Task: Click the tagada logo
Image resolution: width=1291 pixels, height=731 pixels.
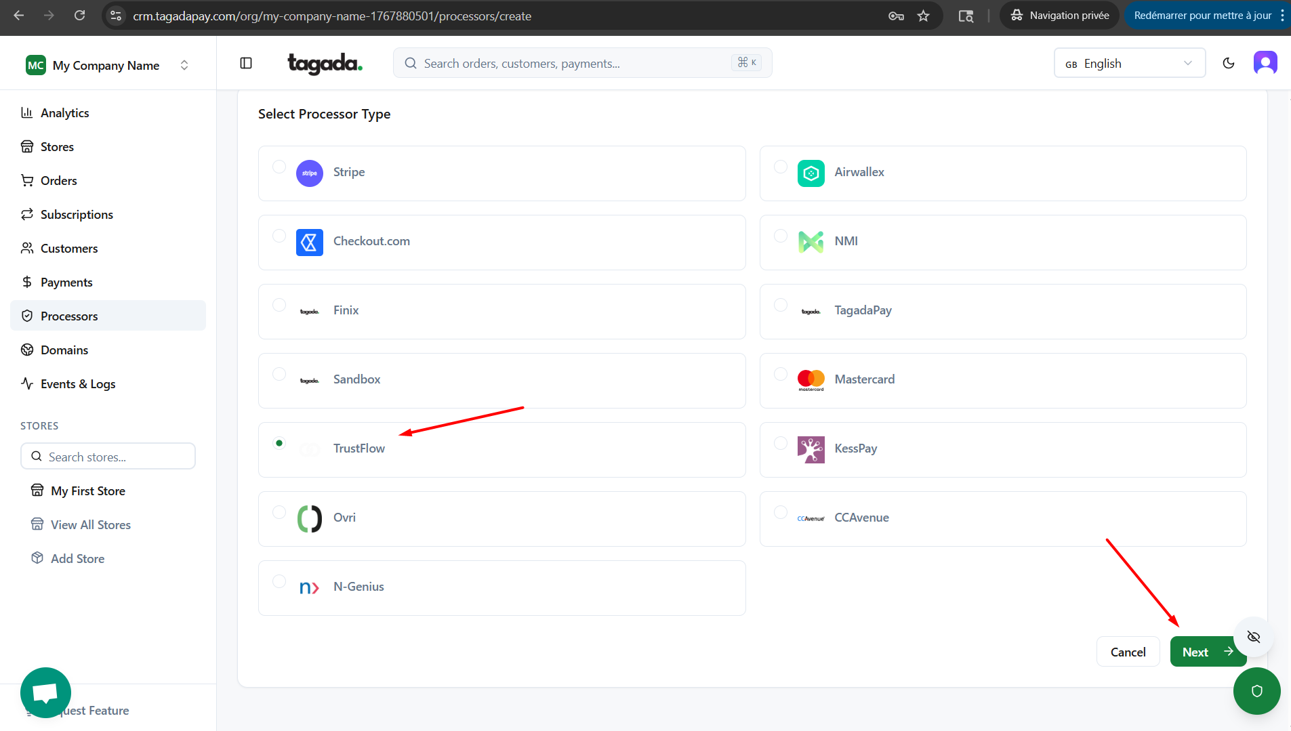Action: 325,63
